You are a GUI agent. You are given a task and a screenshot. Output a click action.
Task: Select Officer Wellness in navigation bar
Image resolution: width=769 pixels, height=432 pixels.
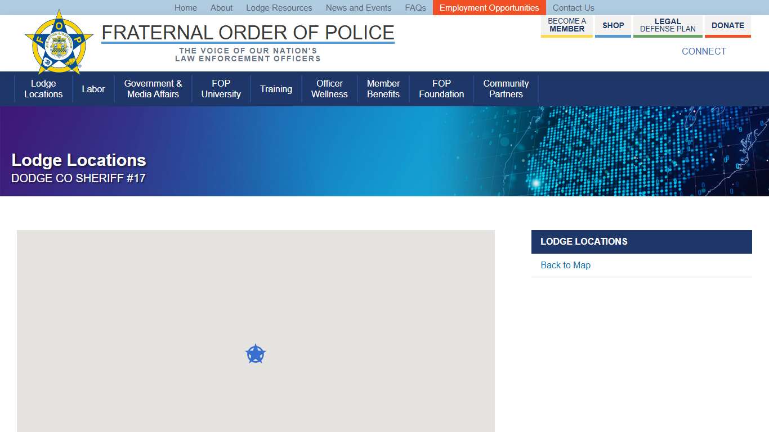pos(329,89)
